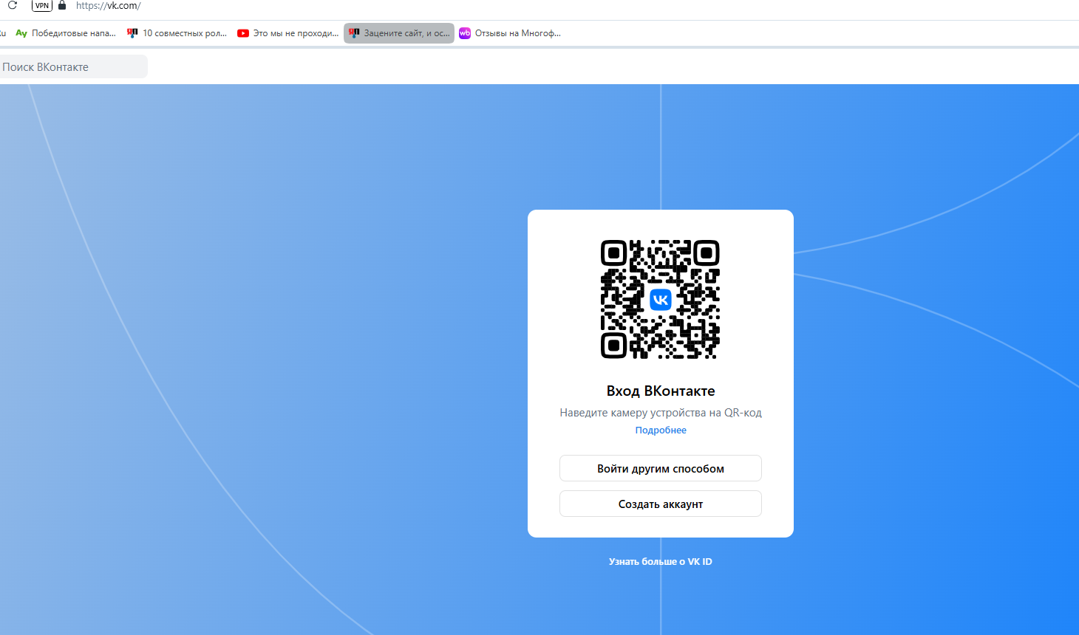Open the YouTube bookmark "Это мы не проходи..."

tap(288, 33)
